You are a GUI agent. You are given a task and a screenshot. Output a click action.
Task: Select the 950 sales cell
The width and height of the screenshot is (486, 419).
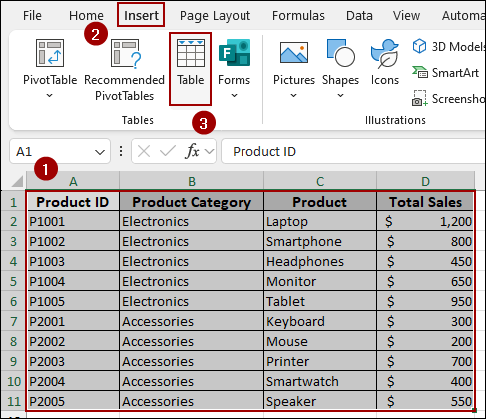[x=425, y=301]
